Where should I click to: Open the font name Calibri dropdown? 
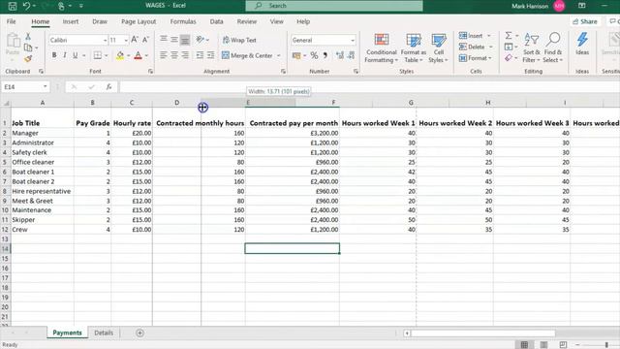coord(106,41)
